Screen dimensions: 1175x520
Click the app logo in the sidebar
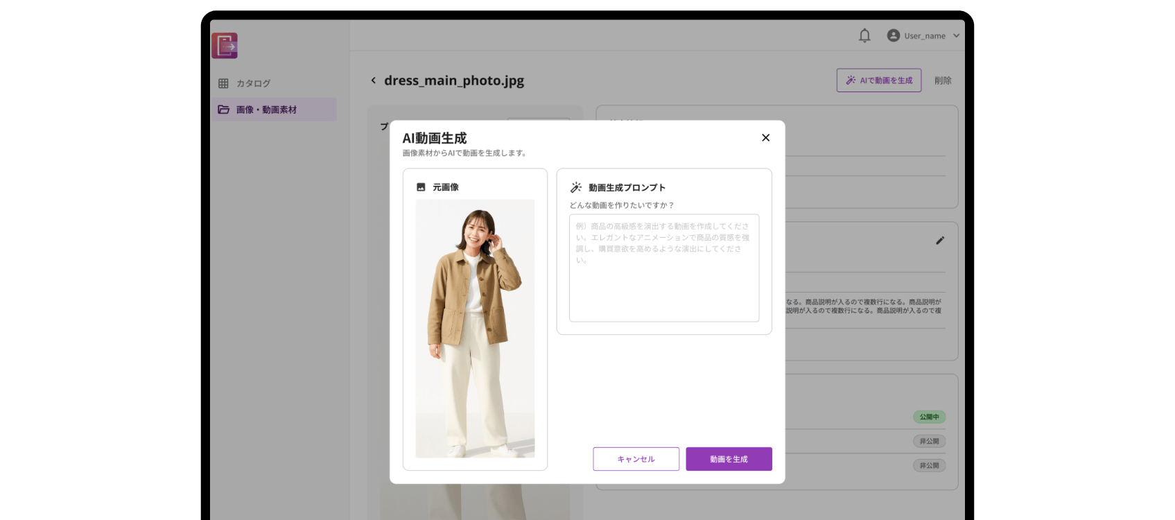click(x=225, y=46)
